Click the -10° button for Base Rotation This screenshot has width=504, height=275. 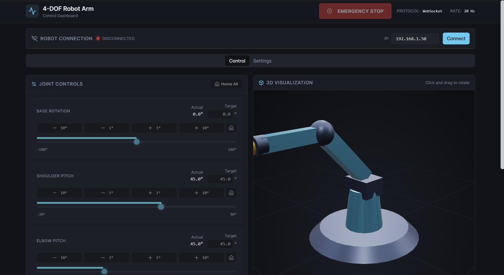click(59, 128)
